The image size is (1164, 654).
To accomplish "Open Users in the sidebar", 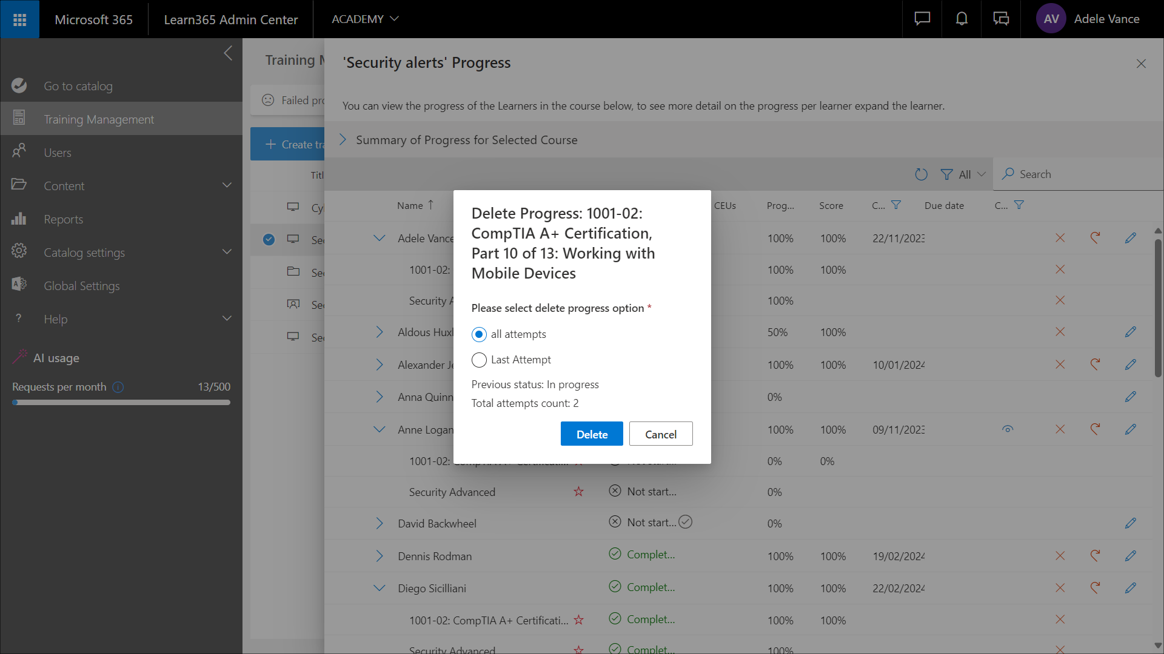I will pos(58,153).
